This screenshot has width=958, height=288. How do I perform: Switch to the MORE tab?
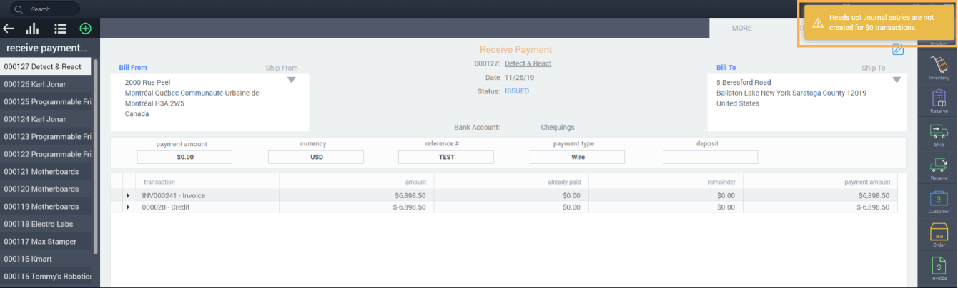(741, 29)
